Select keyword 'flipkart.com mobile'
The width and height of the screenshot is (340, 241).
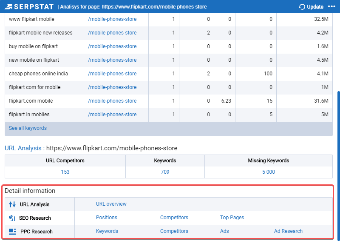pyautogui.click(x=31, y=101)
